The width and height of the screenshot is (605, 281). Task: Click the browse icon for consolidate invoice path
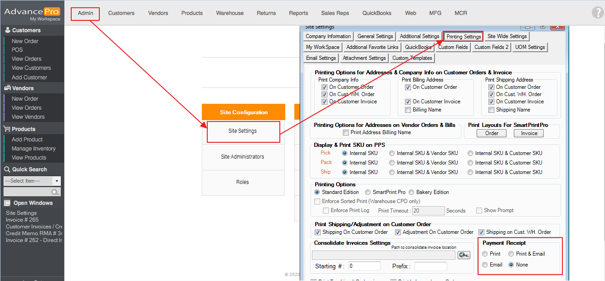pyautogui.click(x=464, y=255)
